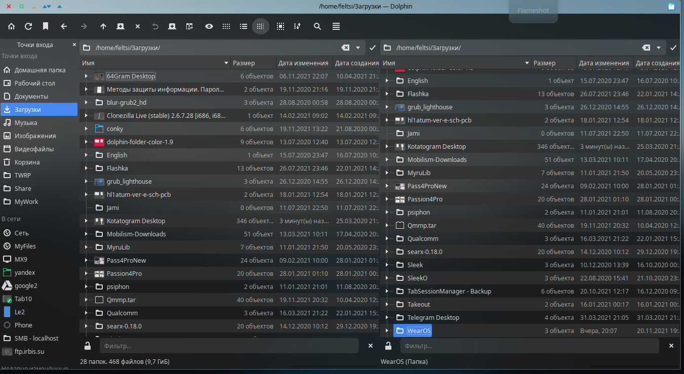Open Музыка in places panel

pos(39,122)
